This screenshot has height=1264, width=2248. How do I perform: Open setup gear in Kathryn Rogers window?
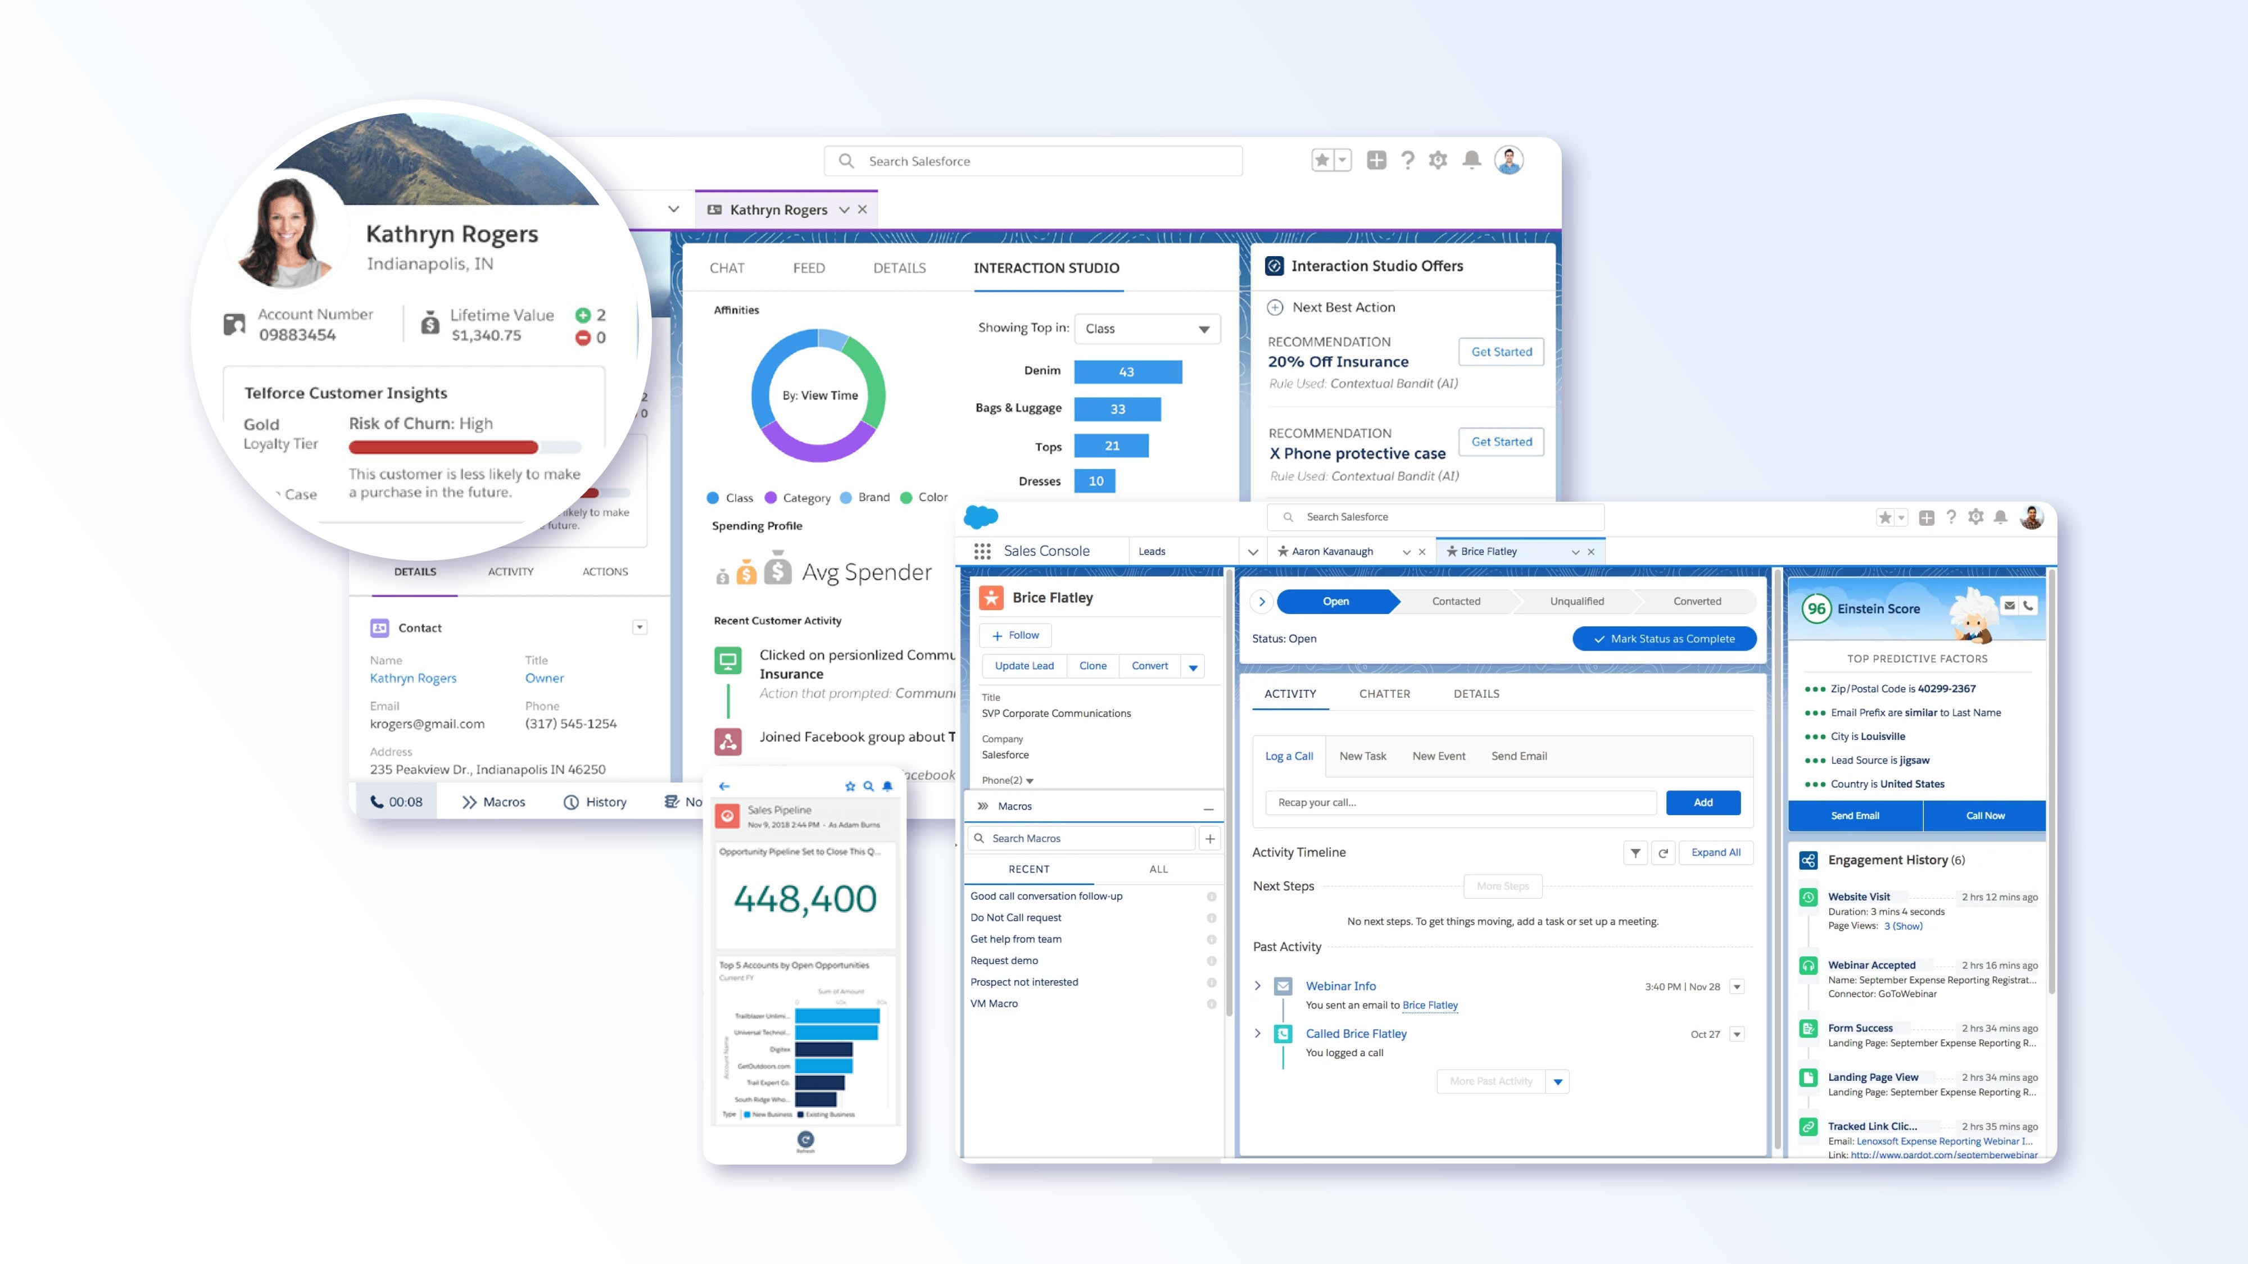point(1437,161)
